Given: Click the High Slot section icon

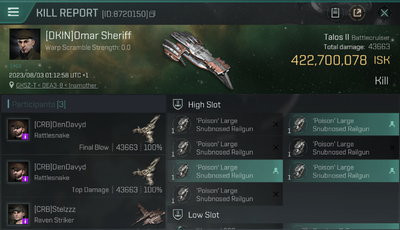Looking at the screenshot, I should click(178, 105).
